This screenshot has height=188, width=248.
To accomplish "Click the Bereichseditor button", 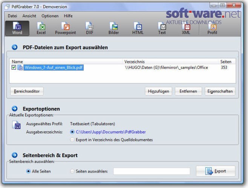I will click(27, 91).
